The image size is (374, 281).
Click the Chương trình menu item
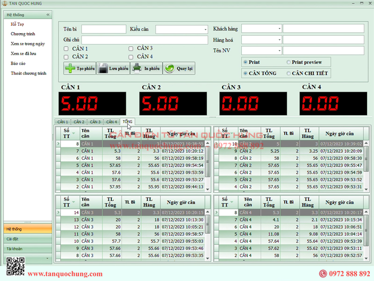click(23, 34)
